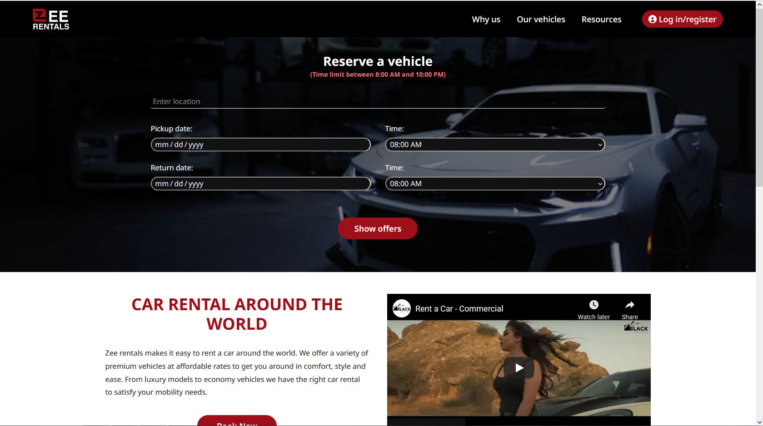Click the Log in/register button
Viewport: 763px width, 426px height.
coord(682,19)
